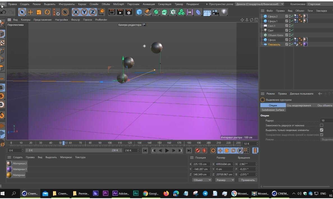The height and width of the screenshot is (199, 333).
Task: Click stepper on Rotation H field
Action: 256,164
